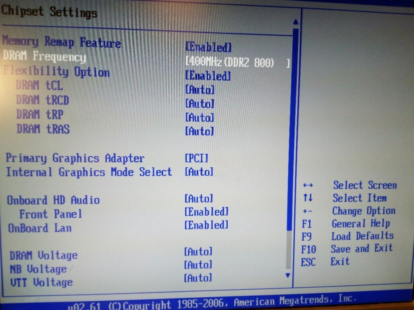Screen dimensions: 414x310
Task: Click Load Defaults hint
Action: [362, 236]
